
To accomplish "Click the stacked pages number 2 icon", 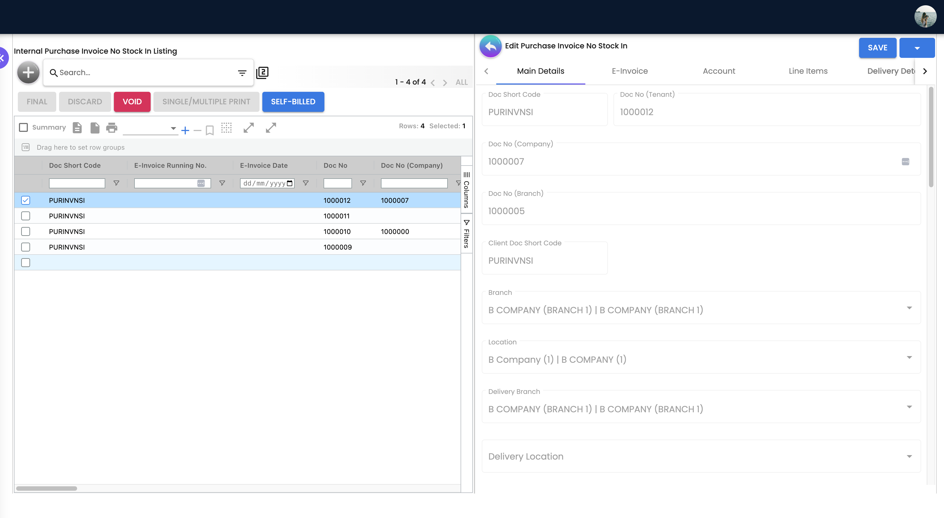I will (262, 73).
